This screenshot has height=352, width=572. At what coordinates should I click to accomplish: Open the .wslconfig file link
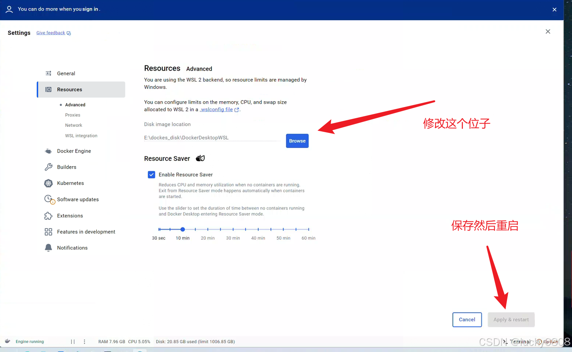click(219, 109)
